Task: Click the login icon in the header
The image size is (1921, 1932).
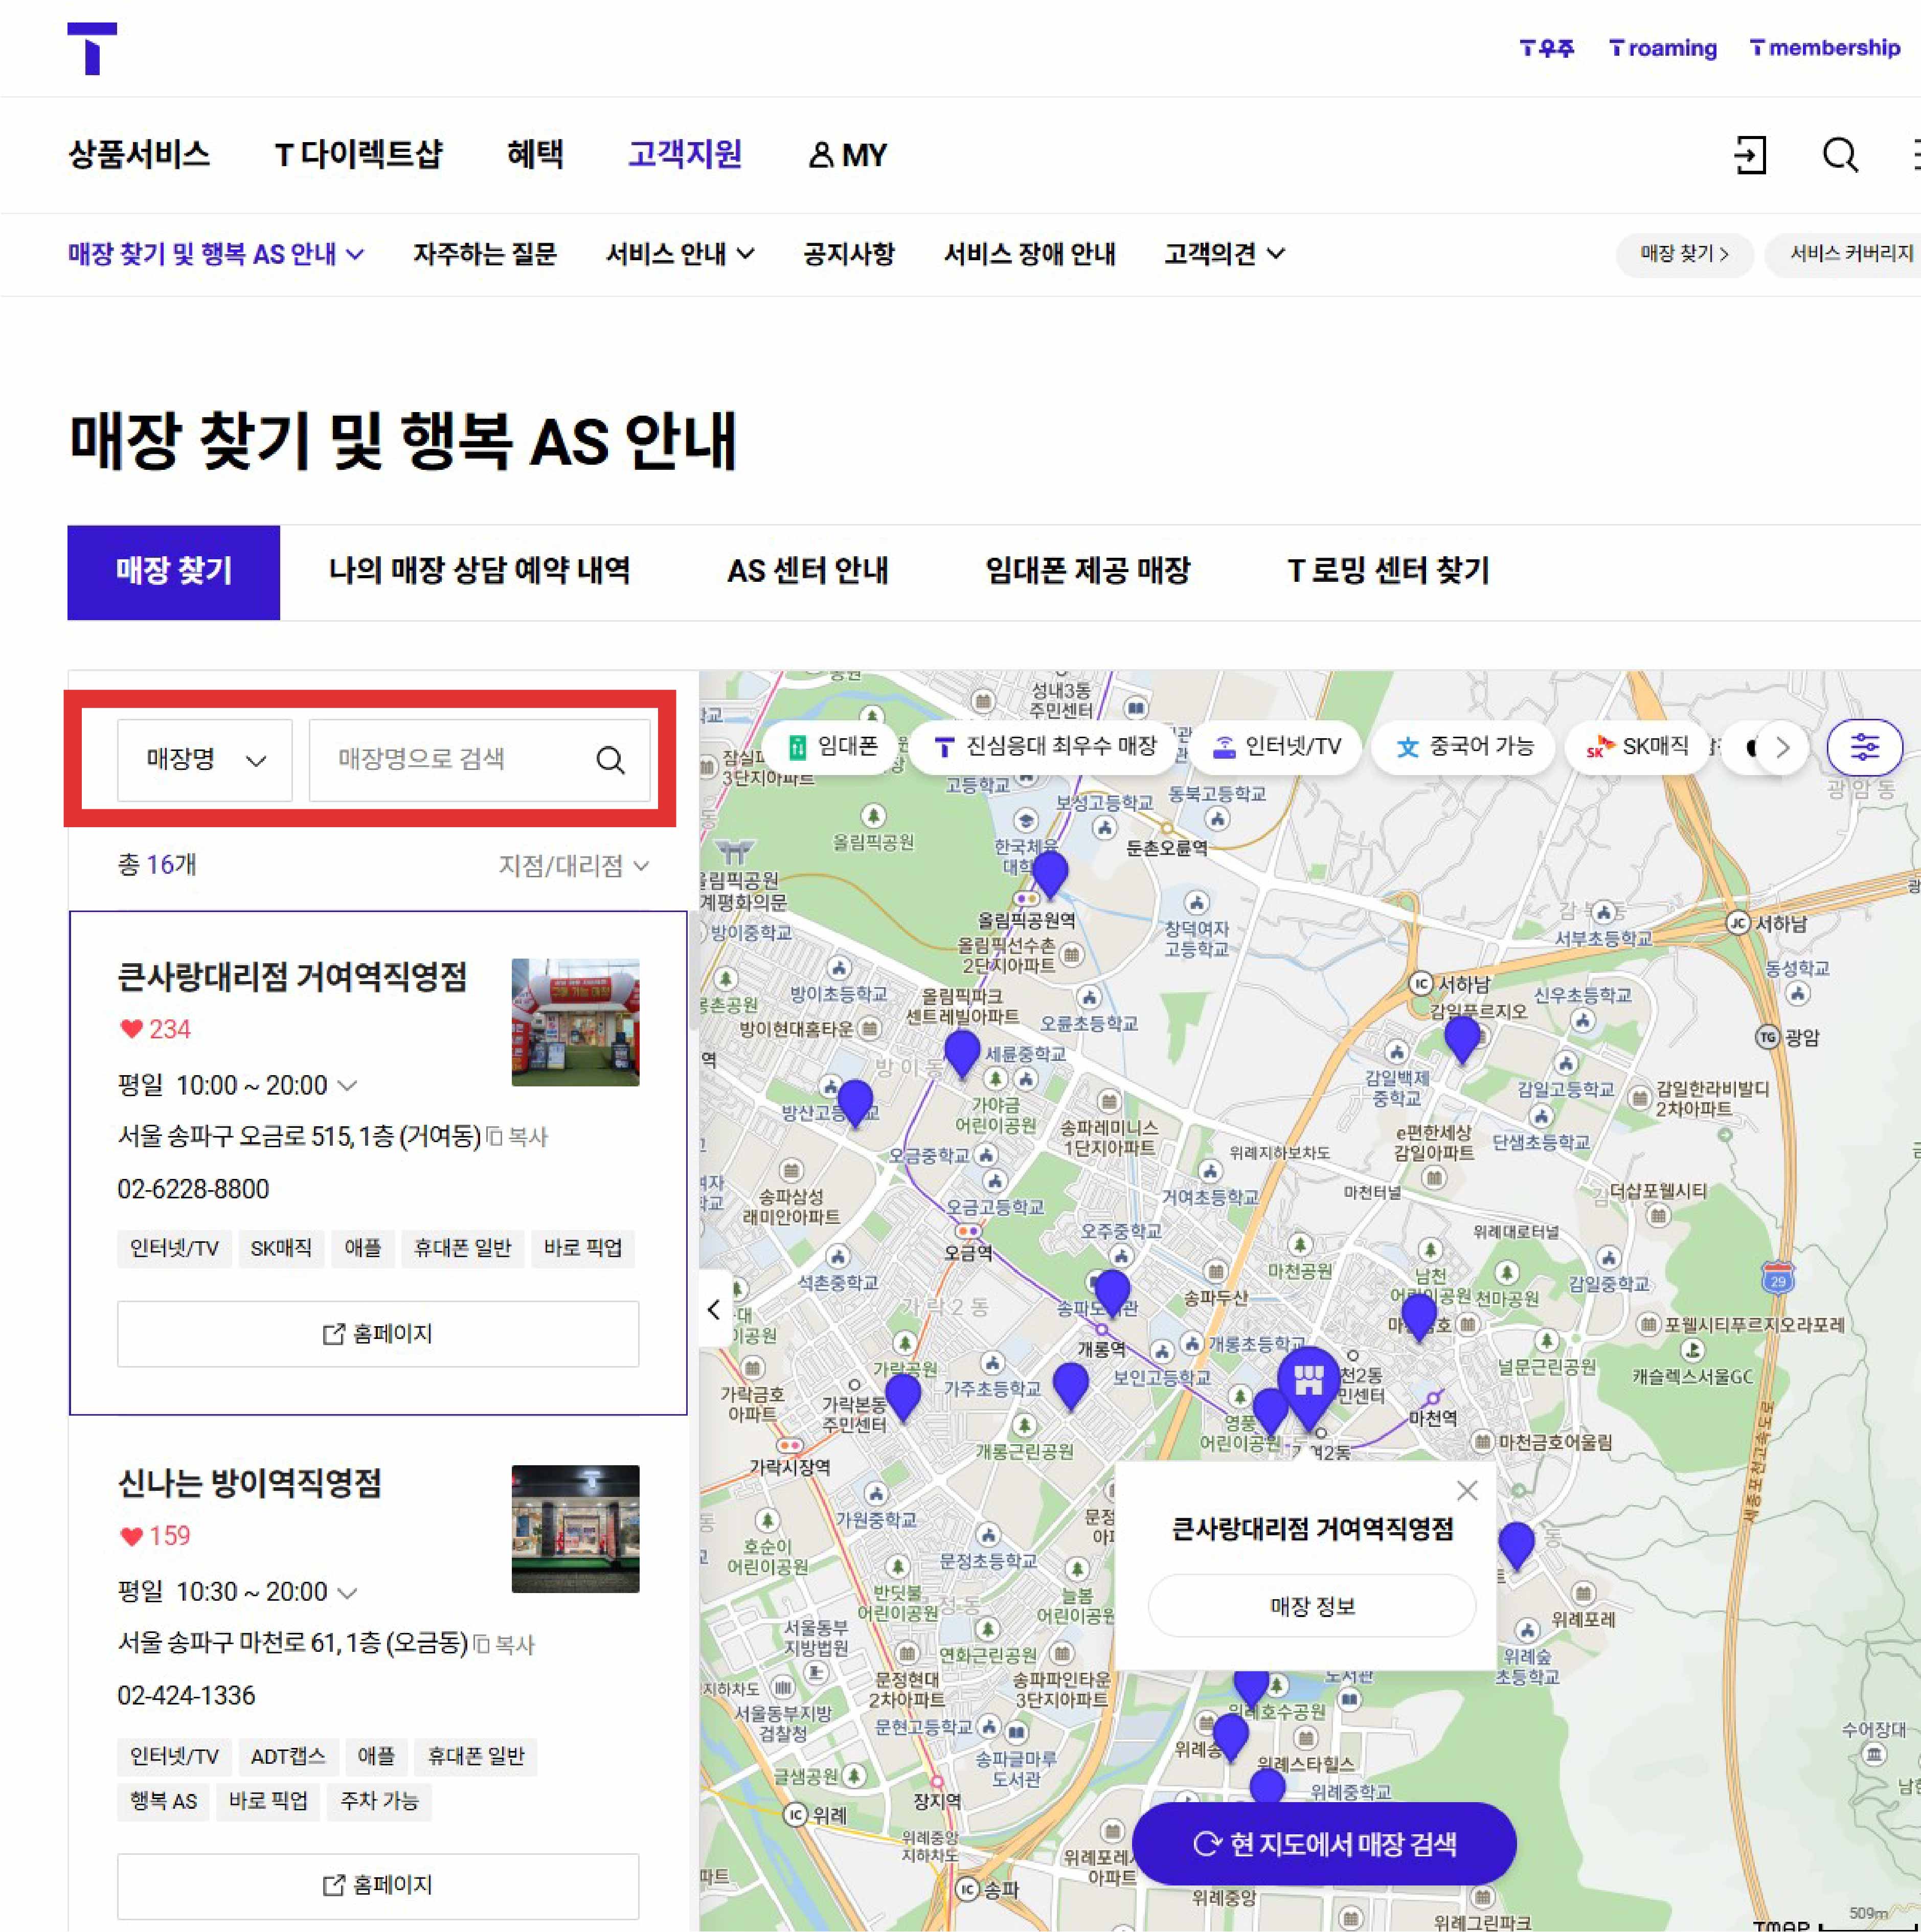Action: [1750, 155]
